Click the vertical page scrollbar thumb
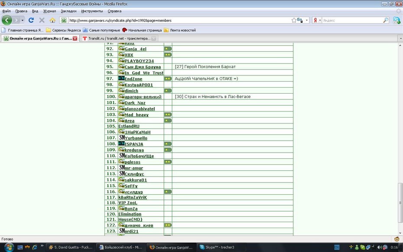This screenshot has width=403, height=252. (400, 203)
